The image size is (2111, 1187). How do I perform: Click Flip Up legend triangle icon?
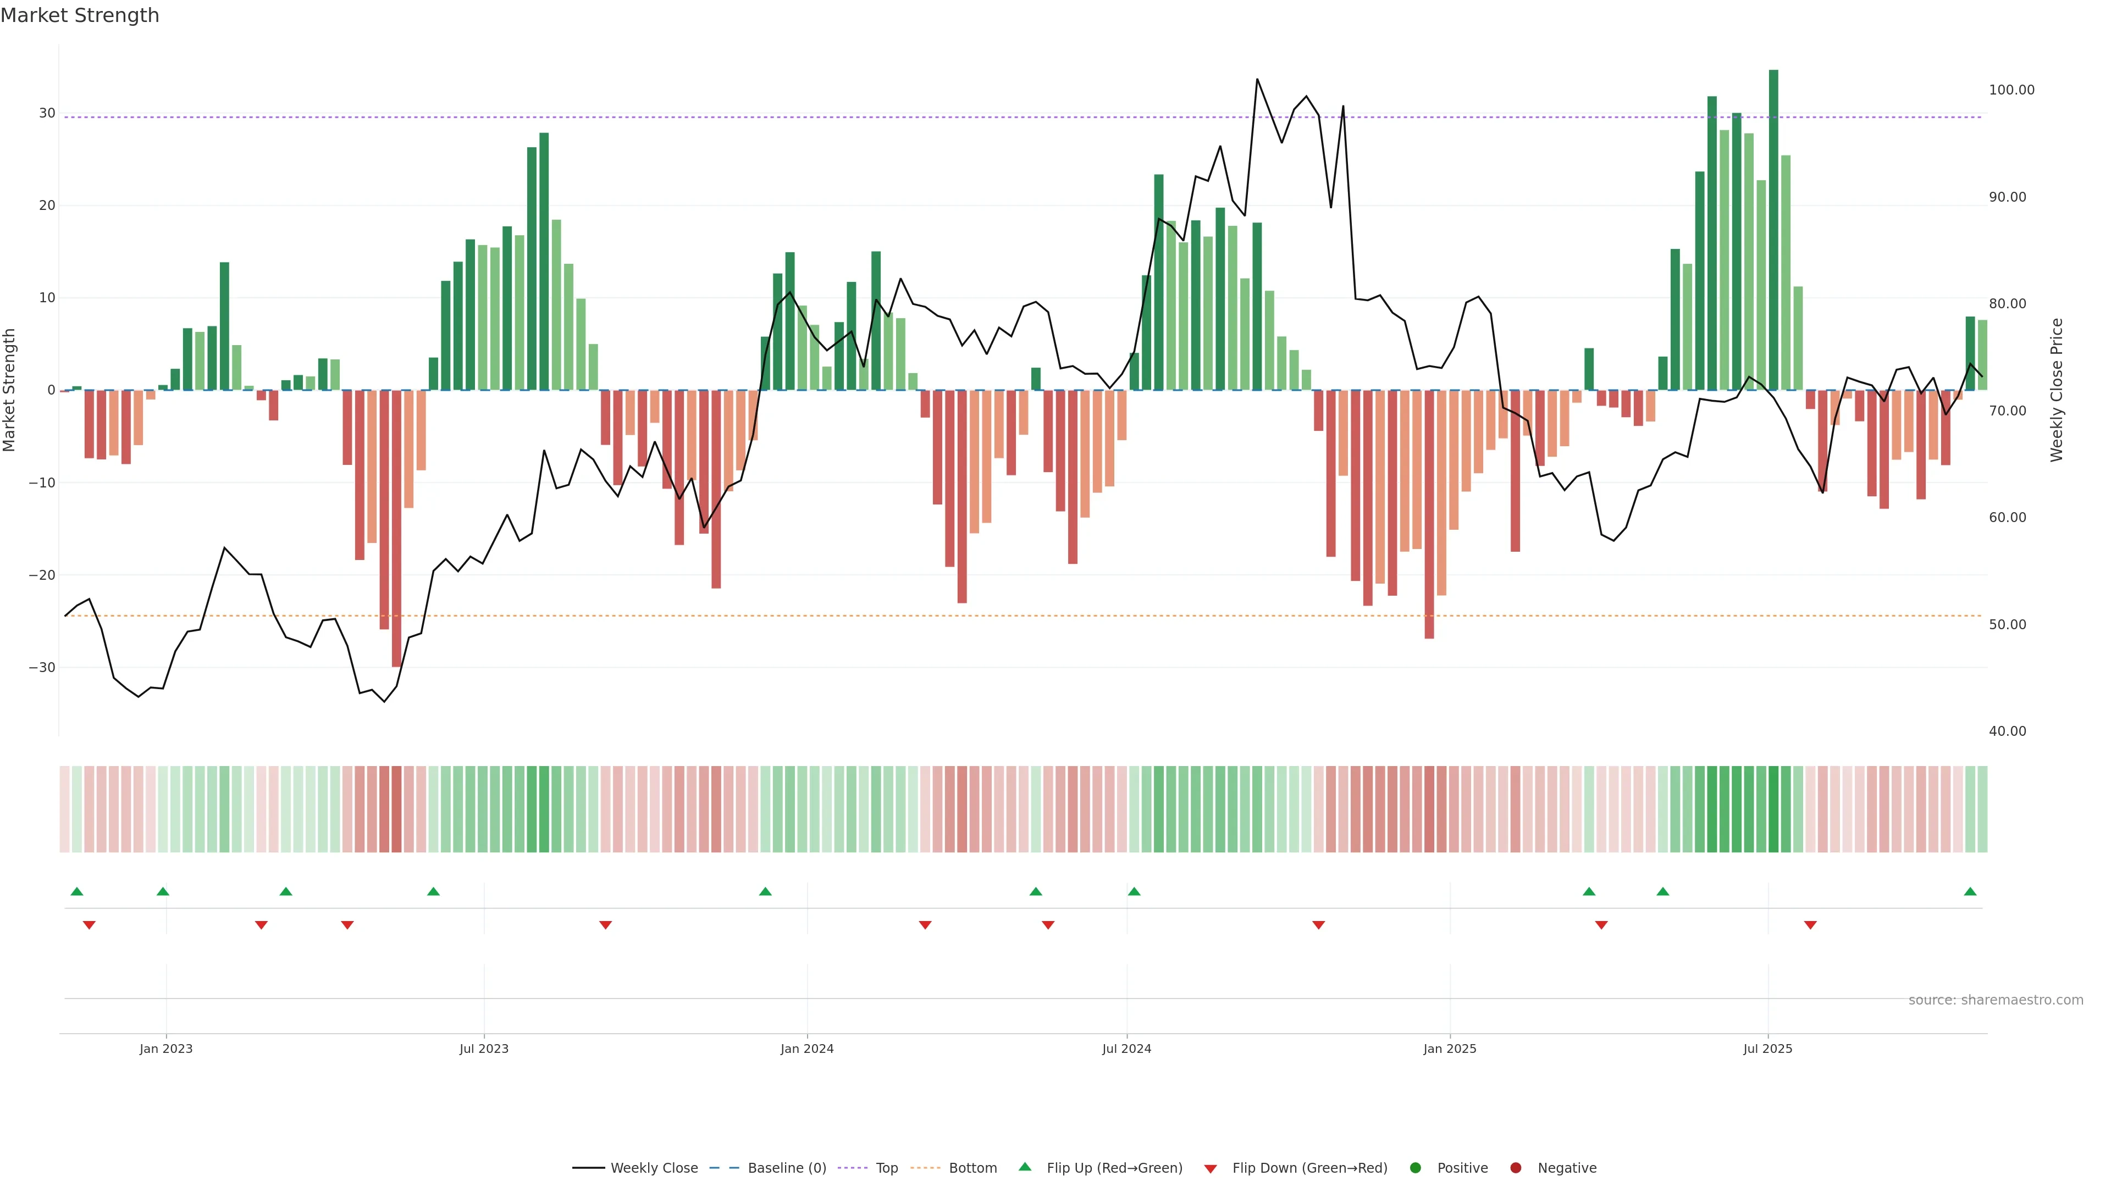click(x=1024, y=1167)
